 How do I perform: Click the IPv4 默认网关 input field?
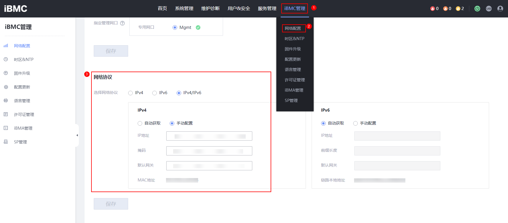pos(209,166)
